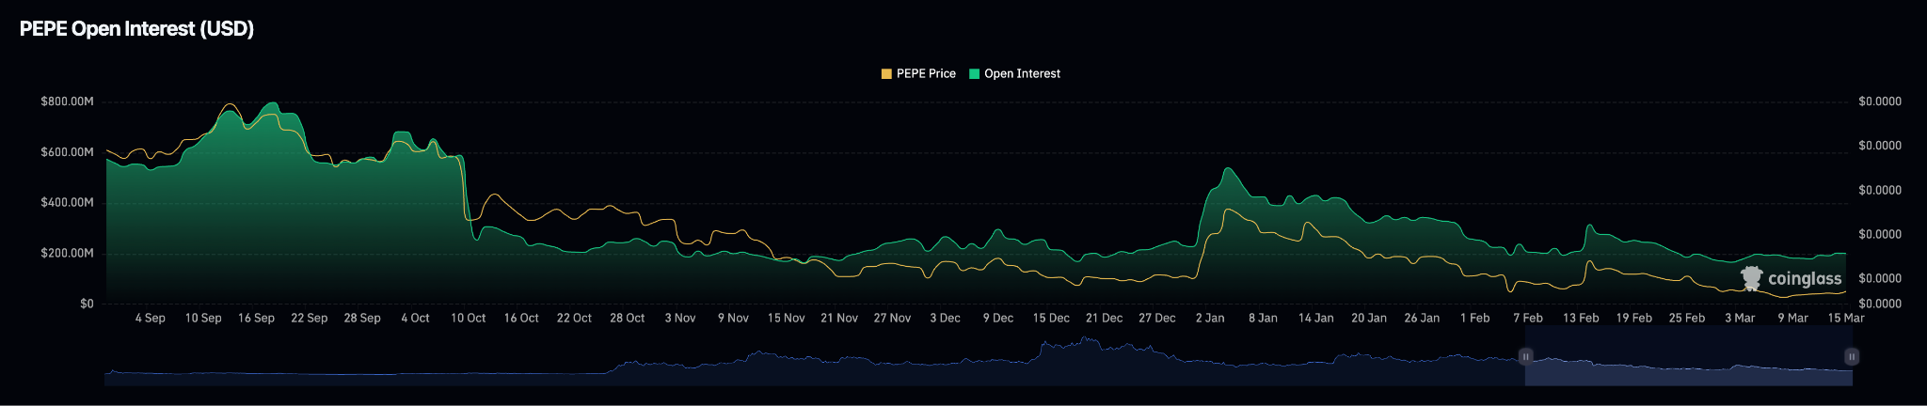
Task: Select the 7 Feb date label
Action: click(x=1528, y=318)
